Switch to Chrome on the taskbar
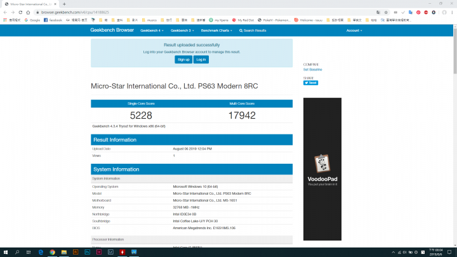 click(x=52, y=252)
